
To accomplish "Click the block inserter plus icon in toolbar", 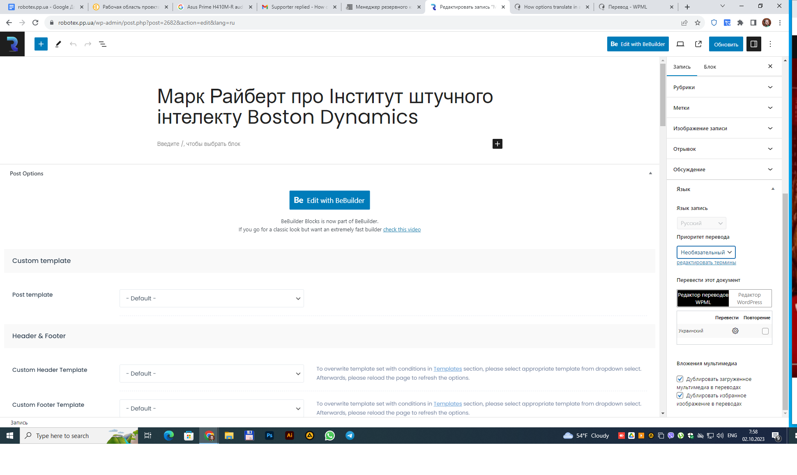I will click(41, 44).
